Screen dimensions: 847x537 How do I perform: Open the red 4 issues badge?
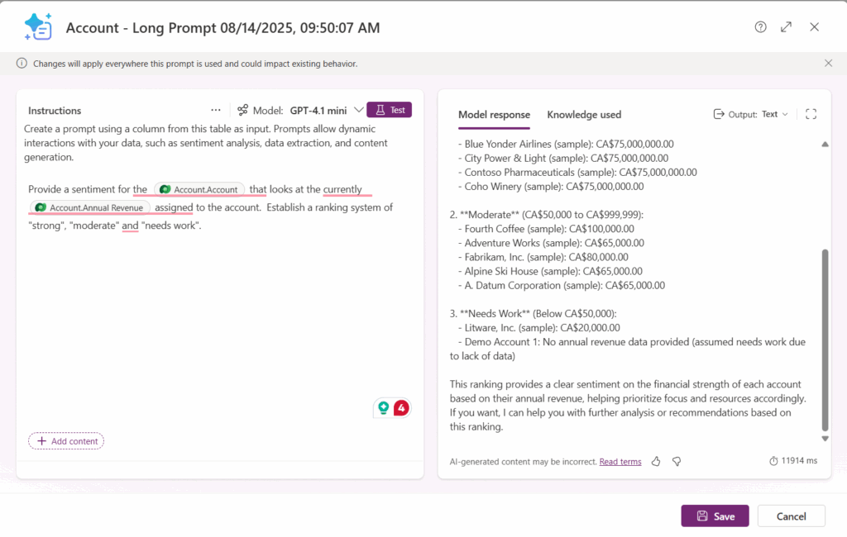[x=401, y=408]
